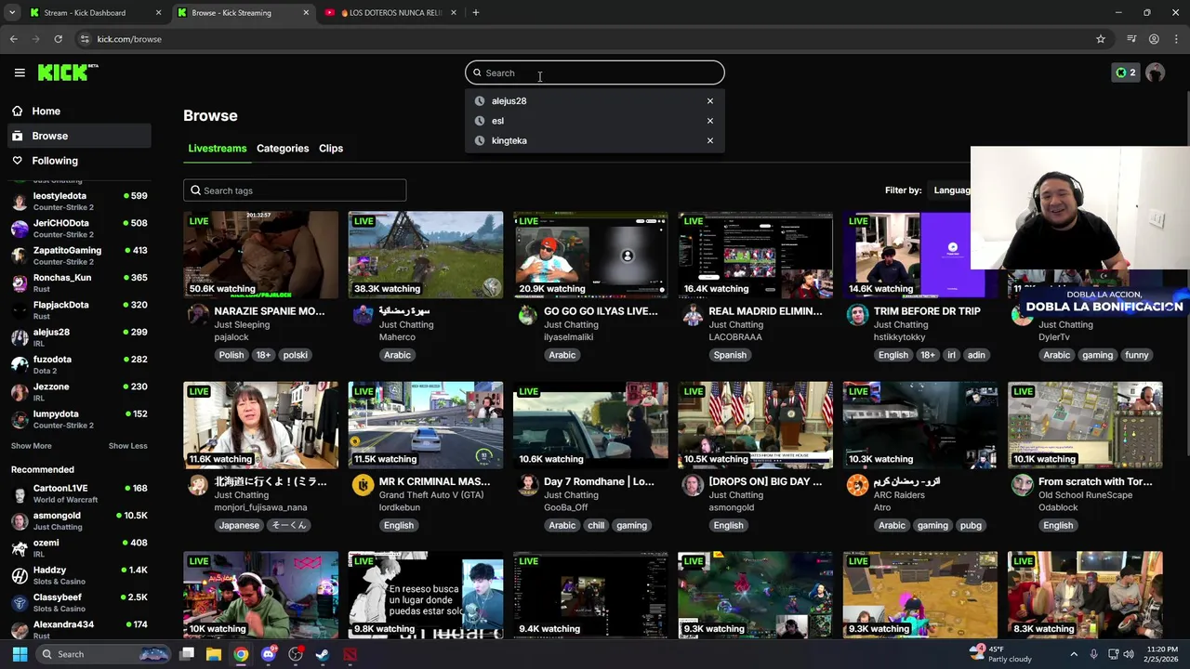Screen dimensions: 1190x669
Task: Open asmongold in Recommended list
Action: 78,520
